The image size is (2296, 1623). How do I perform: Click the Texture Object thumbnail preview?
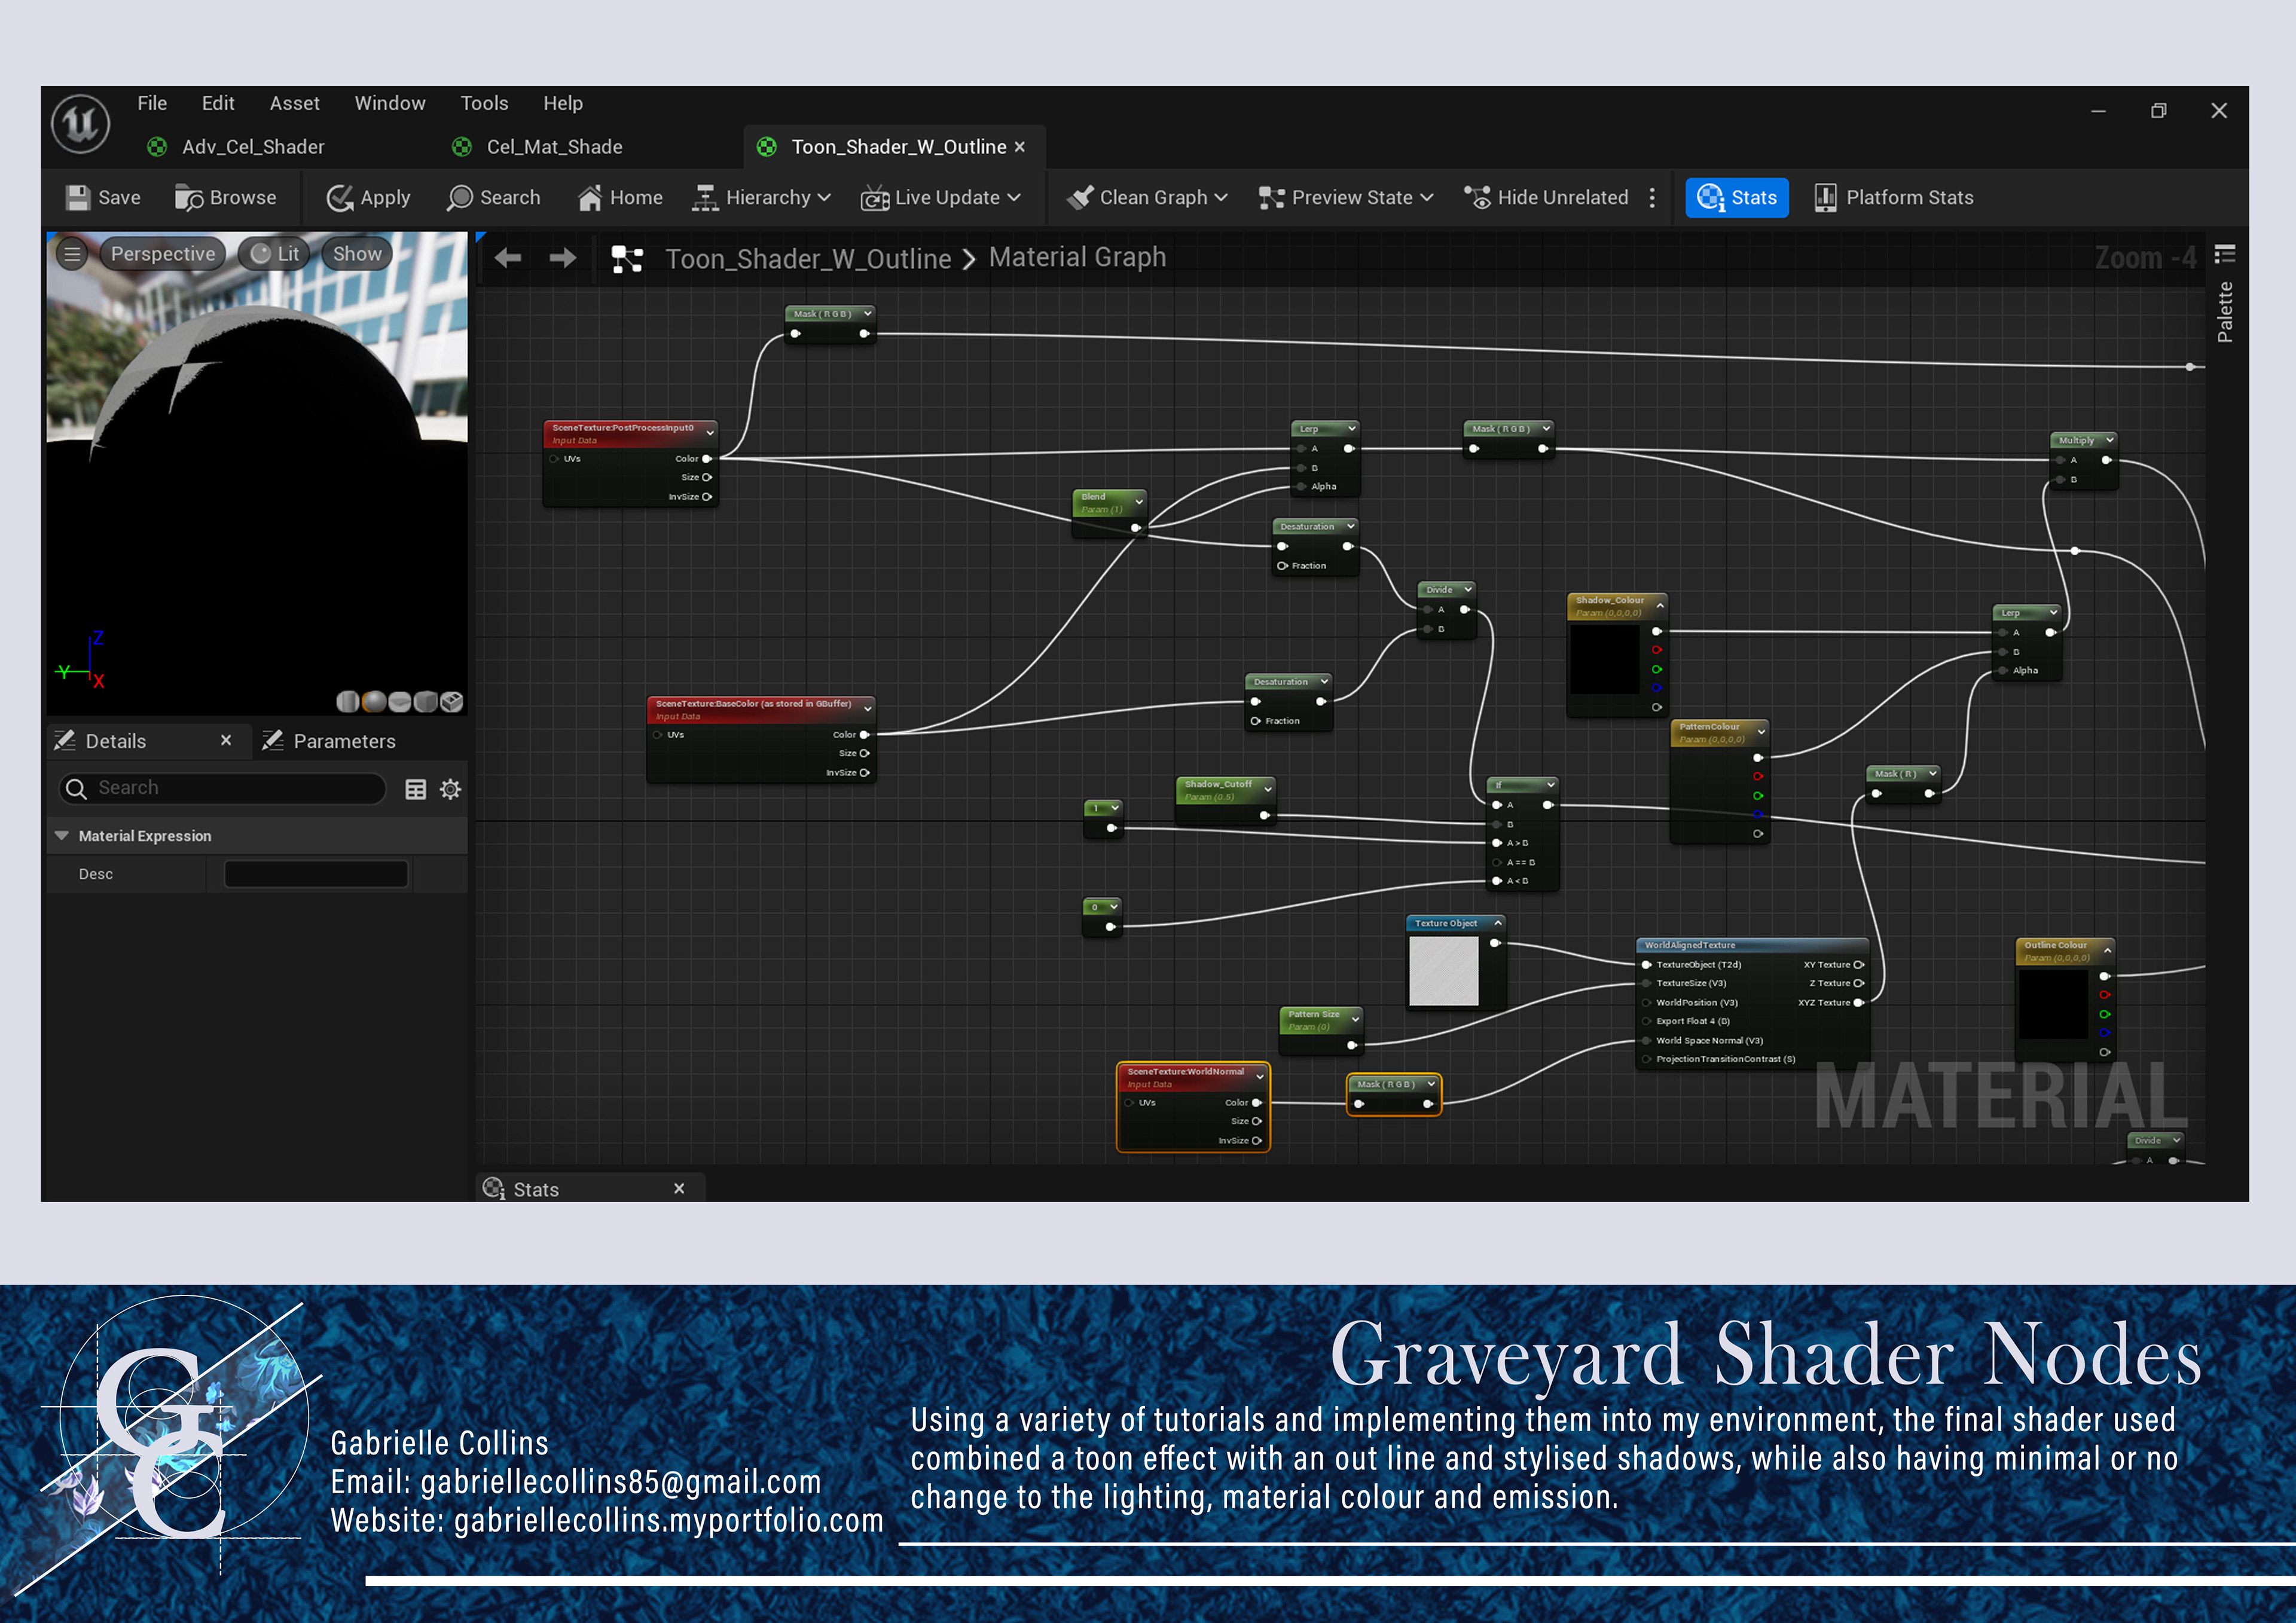[1443, 971]
